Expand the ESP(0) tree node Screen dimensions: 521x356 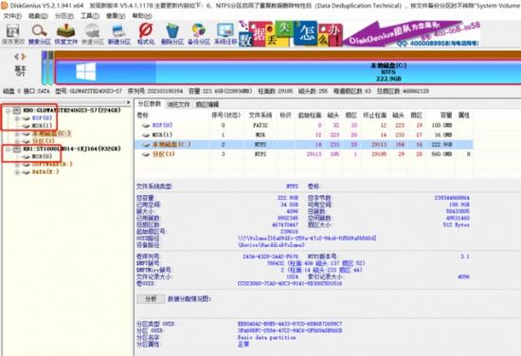click(17, 118)
